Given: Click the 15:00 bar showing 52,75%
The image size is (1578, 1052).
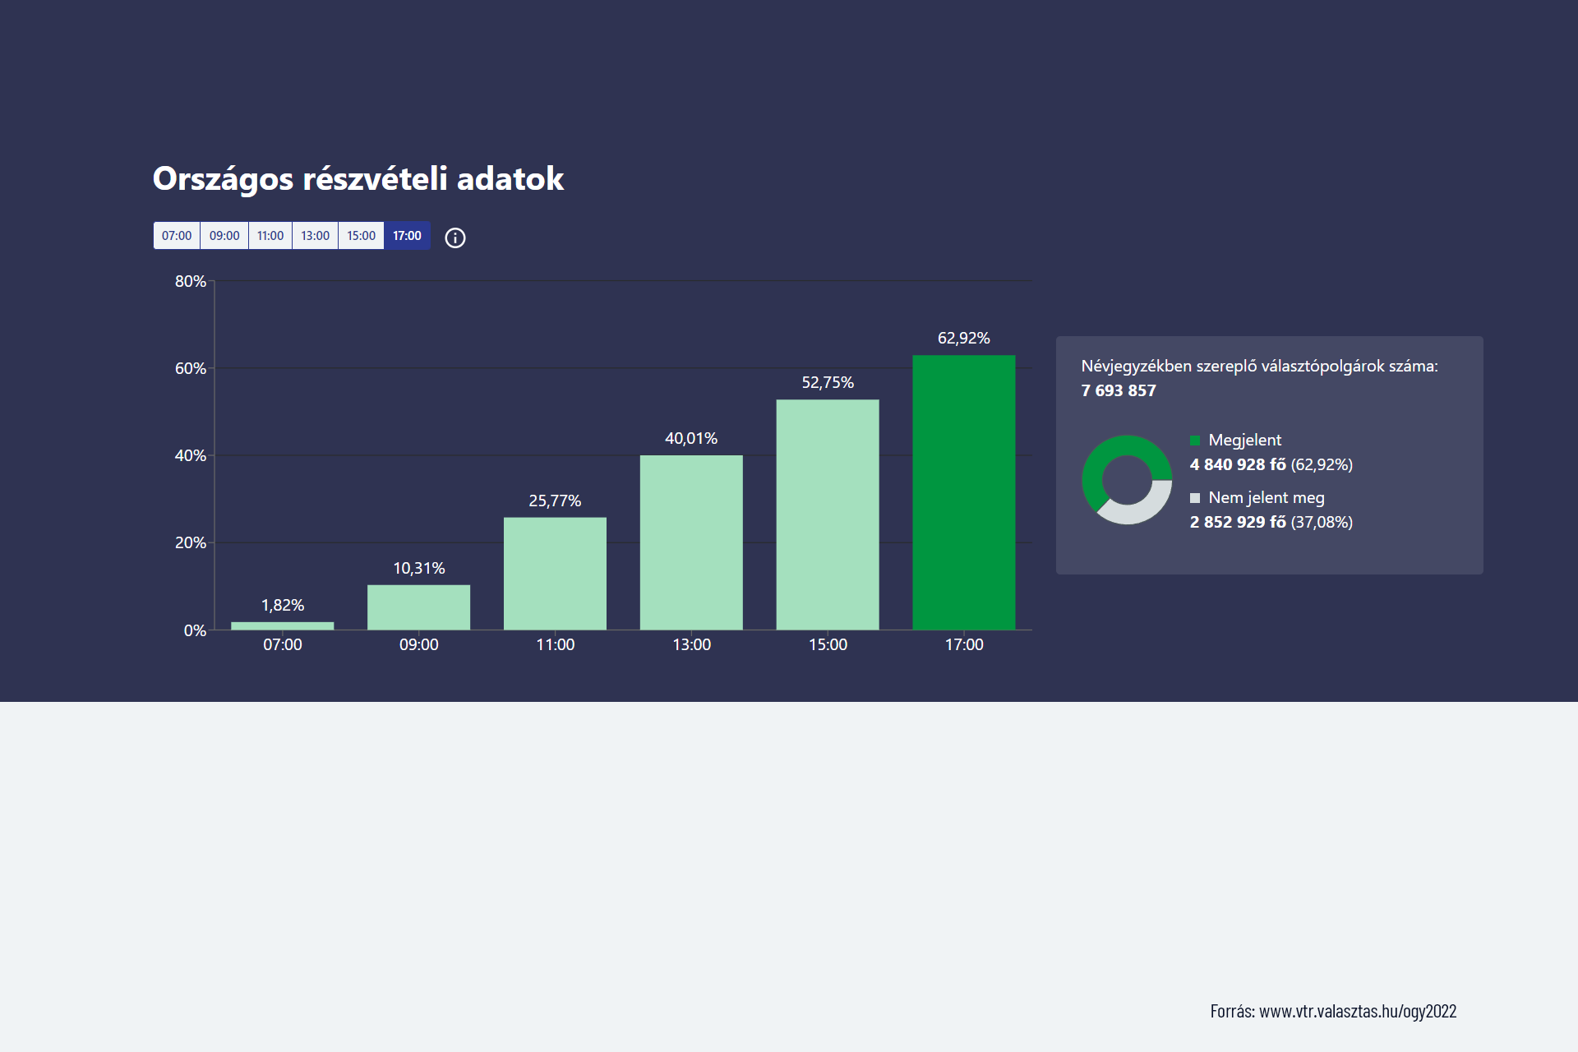Looking at the screenshot, I should pyautogui.click(x=828, y=514).
